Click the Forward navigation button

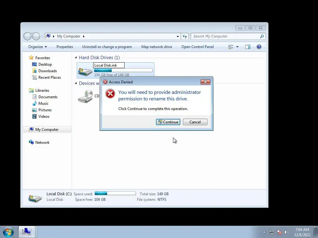point(36,36)
